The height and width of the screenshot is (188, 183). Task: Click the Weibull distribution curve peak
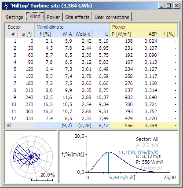click(109, 152)
